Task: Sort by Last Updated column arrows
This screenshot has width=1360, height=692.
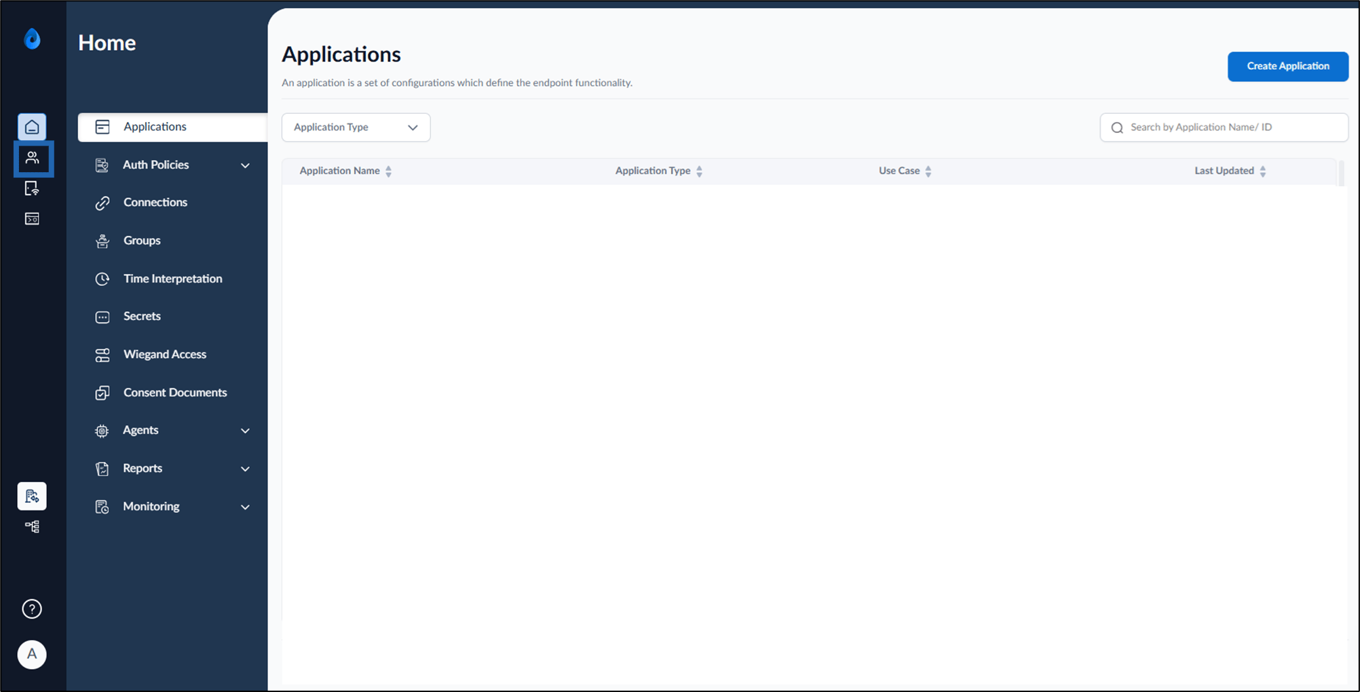Action: point(1263,171)
